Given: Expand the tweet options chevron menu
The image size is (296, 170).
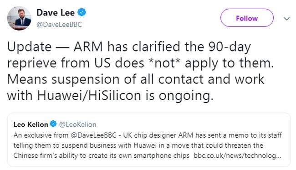Looking at the screenshot, I should pyautogui.click(x=286, y=19).
